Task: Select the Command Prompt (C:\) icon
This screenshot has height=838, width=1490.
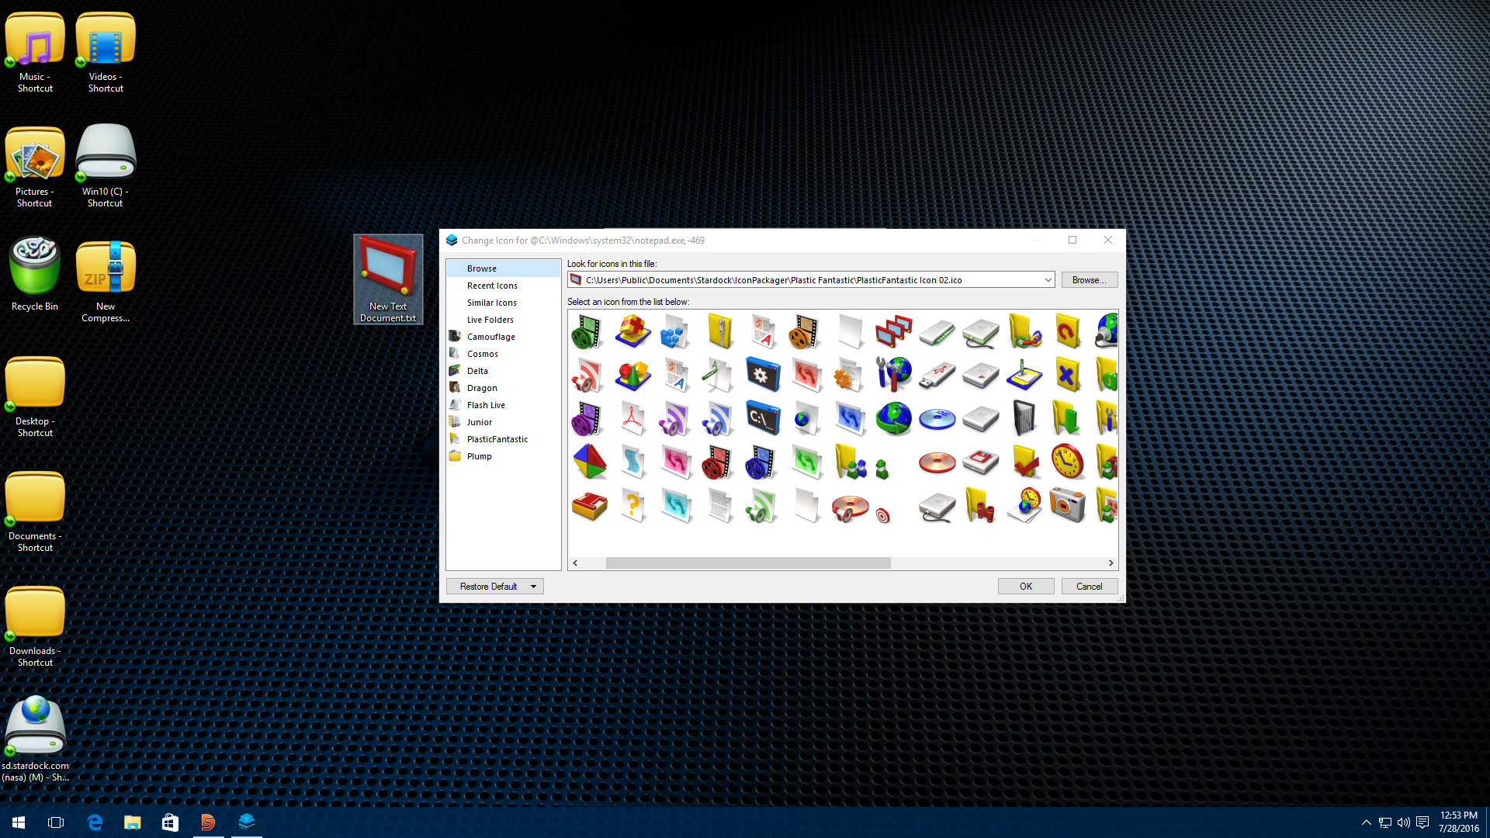Action: [763, 418]
